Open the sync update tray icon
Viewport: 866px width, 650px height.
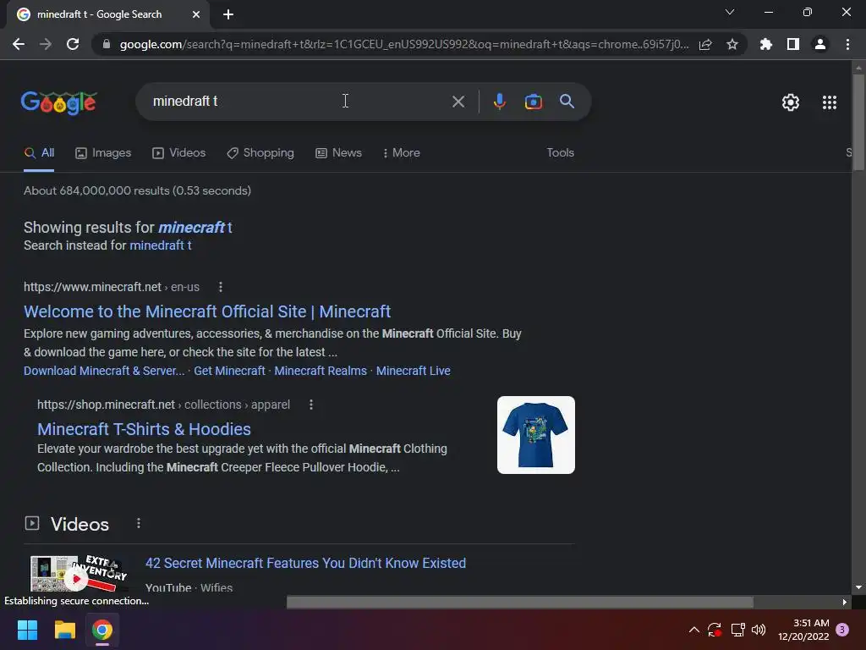715,630
